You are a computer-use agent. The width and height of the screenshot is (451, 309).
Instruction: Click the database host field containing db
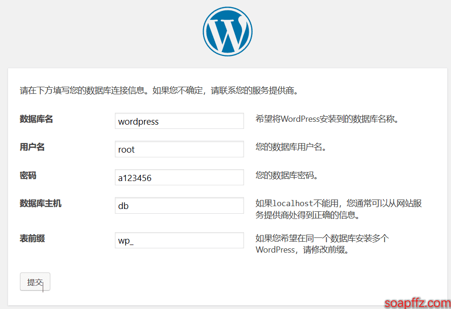pyautogui.click(x=179, y=205)
